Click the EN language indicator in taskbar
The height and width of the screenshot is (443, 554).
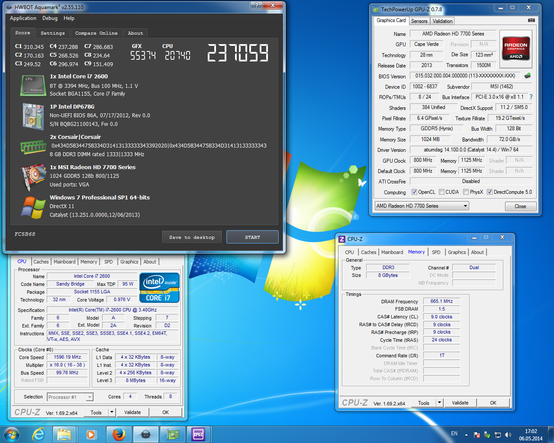pos(454,433)
